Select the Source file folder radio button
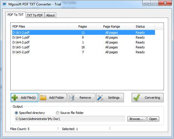 coord(57,113)
